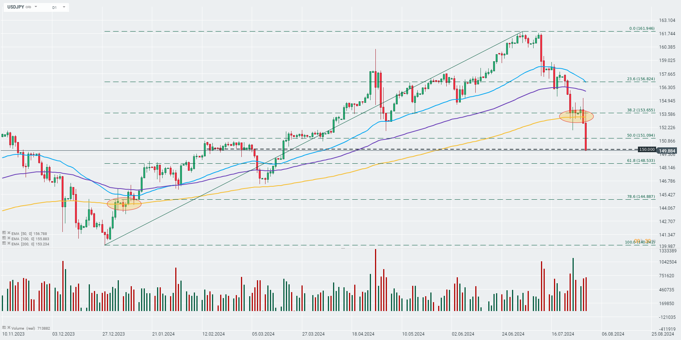This screenshot has width=681, height=340.
Task: Select the 38.2 (153.655) Fibonacci level label
Action: (641, 110)
